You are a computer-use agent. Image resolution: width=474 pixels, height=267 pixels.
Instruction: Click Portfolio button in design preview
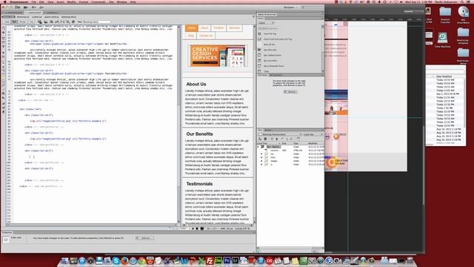tap(218, 28)
